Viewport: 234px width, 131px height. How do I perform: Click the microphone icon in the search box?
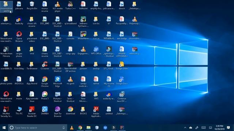[63, 128]
